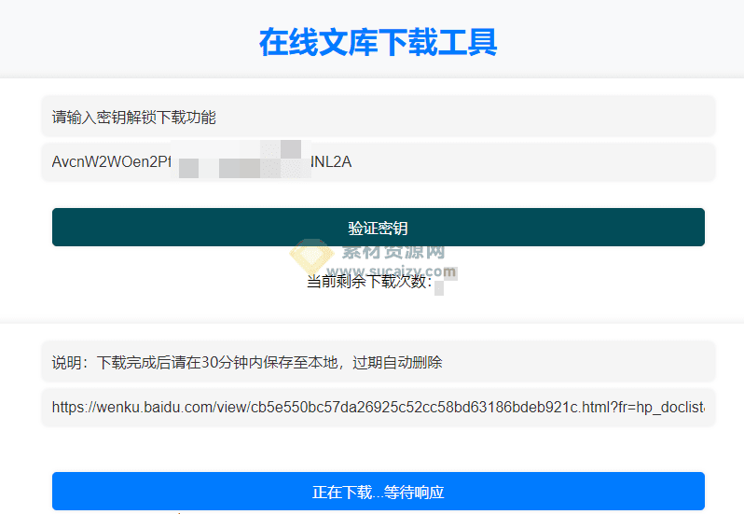The image size is (744, 514).
Task: Focus the wenku.baidu.com URL input field
Action: (x=378, y=407)
